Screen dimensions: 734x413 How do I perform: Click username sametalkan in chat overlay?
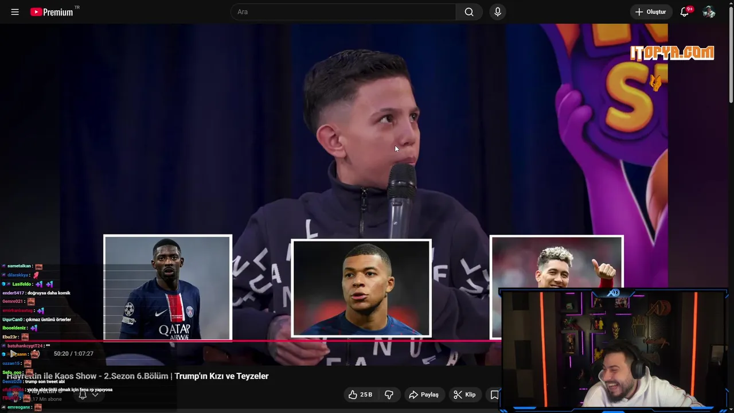19,266
